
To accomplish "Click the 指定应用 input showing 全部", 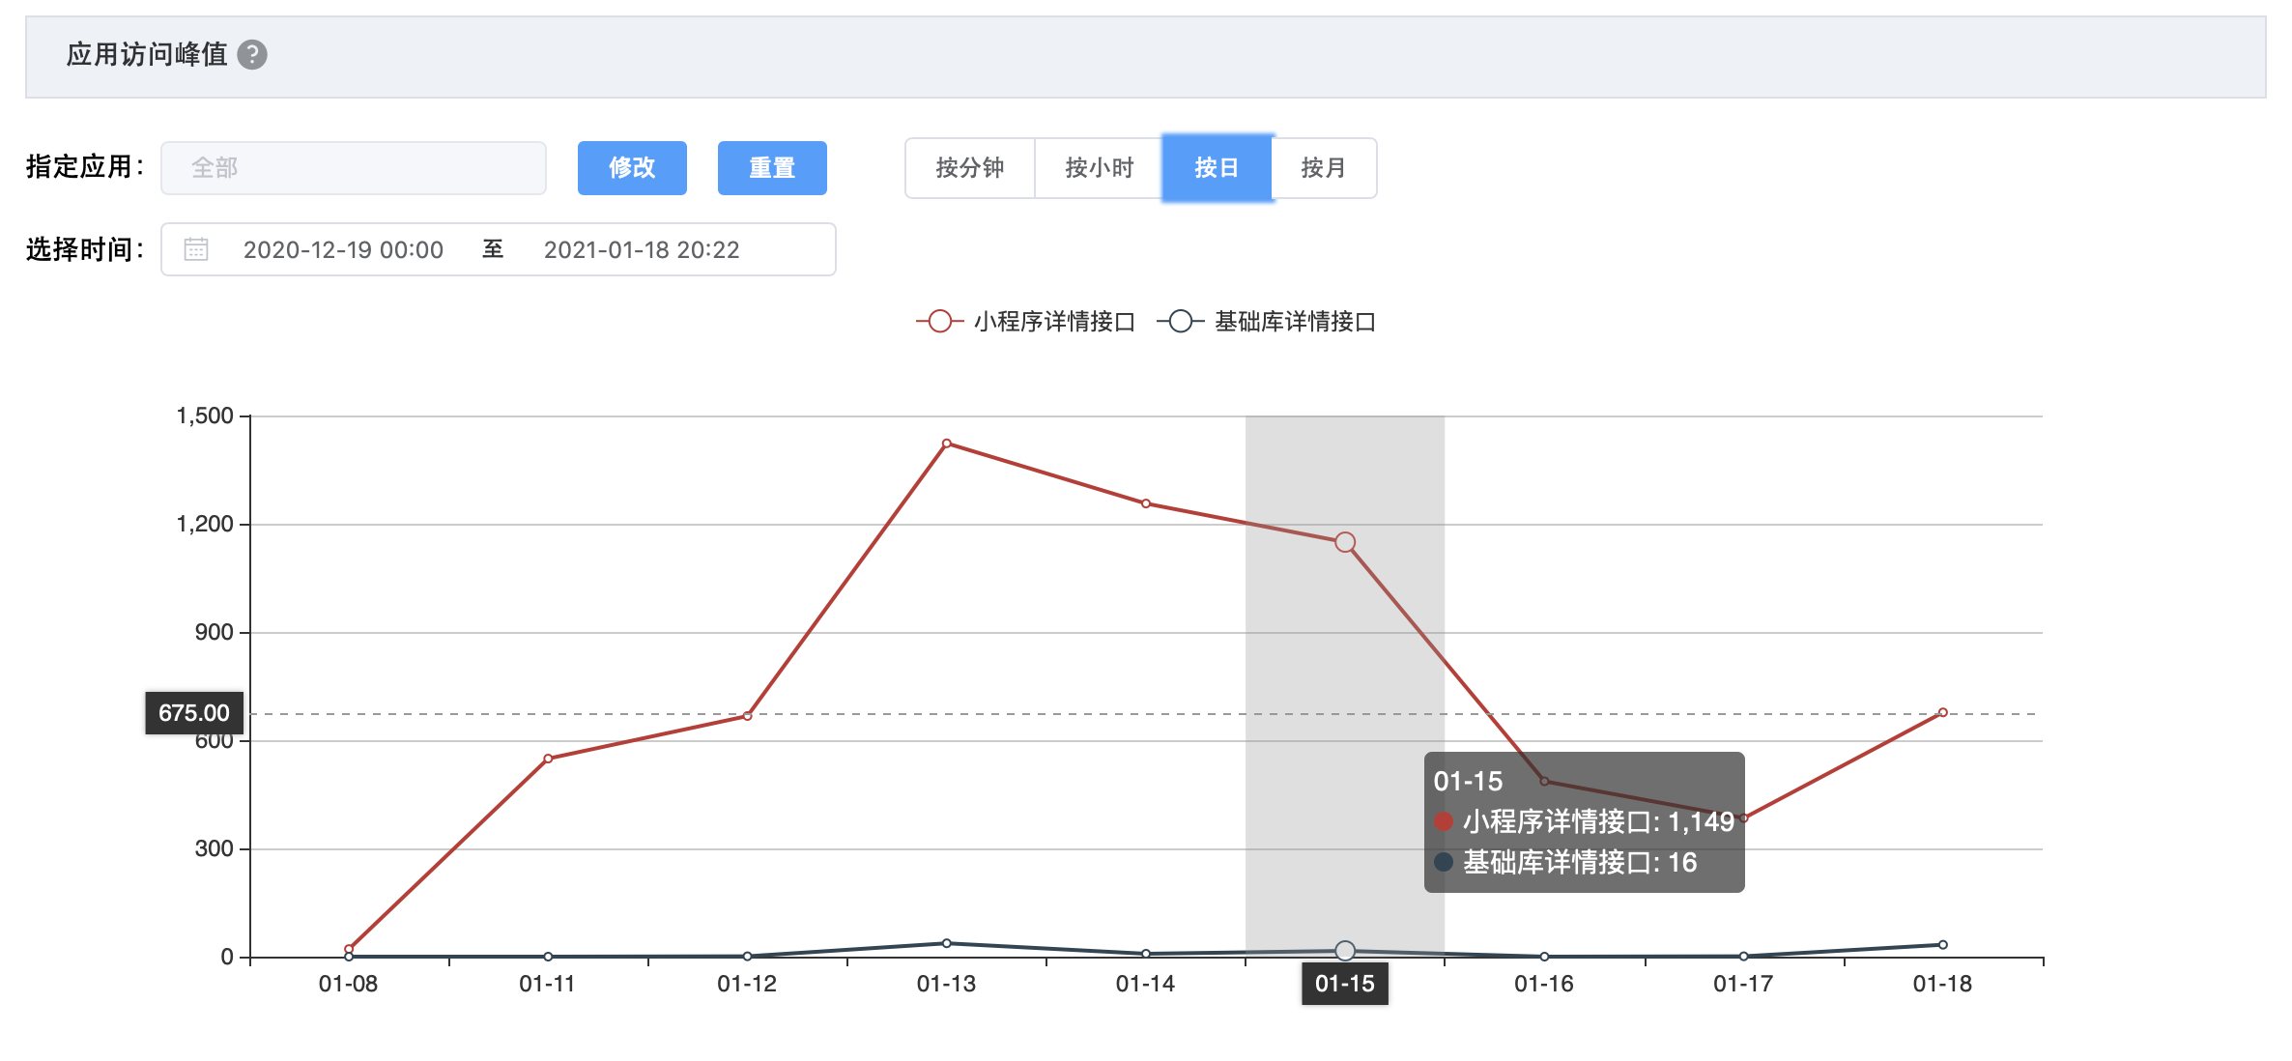I will click(x=354, y=168).
